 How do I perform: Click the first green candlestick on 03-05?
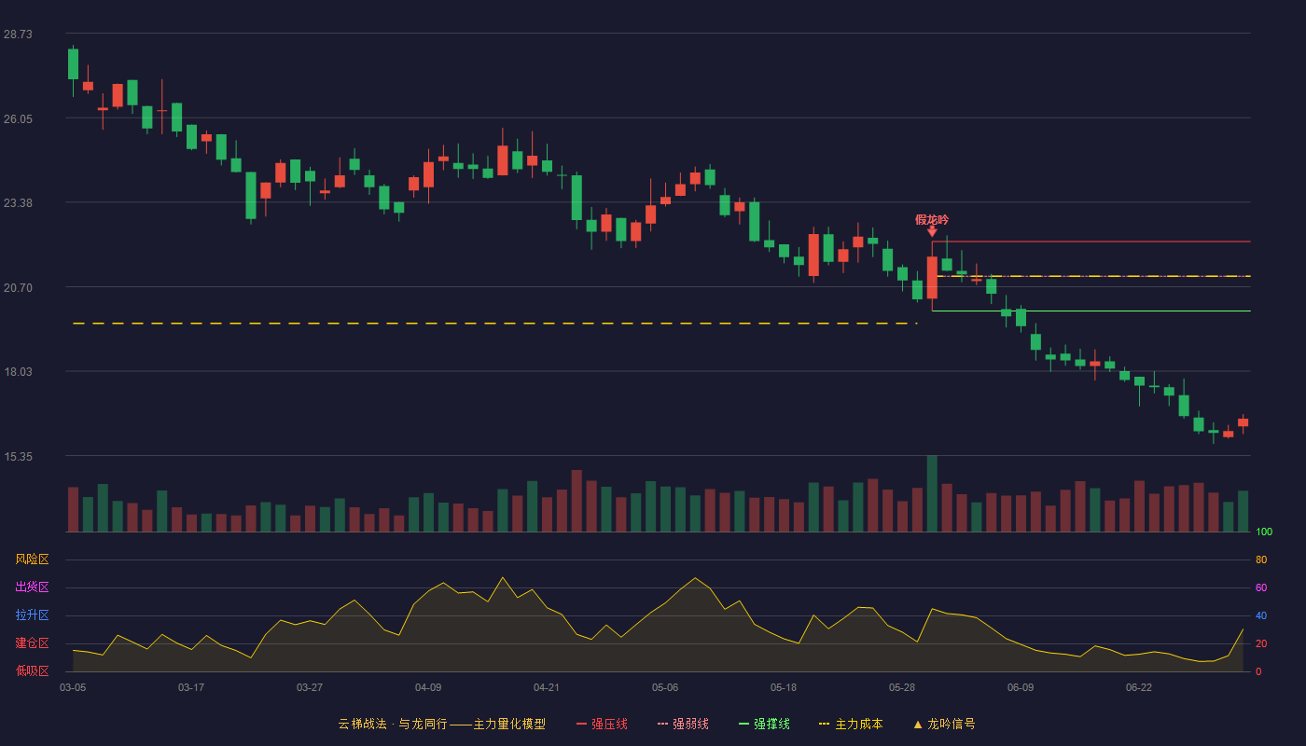(73, 63)
